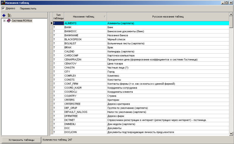The image size is (234, 144).
Task: Sort by Русское название таблиц column header
Action: point(168,17)
